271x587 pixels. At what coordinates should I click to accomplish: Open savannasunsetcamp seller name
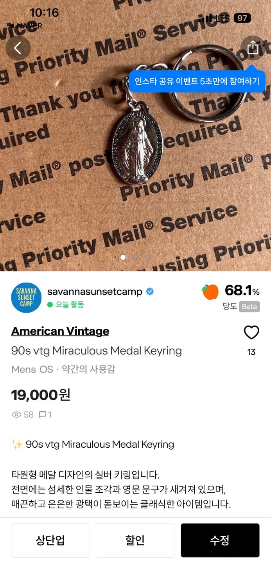coord(95,292)
